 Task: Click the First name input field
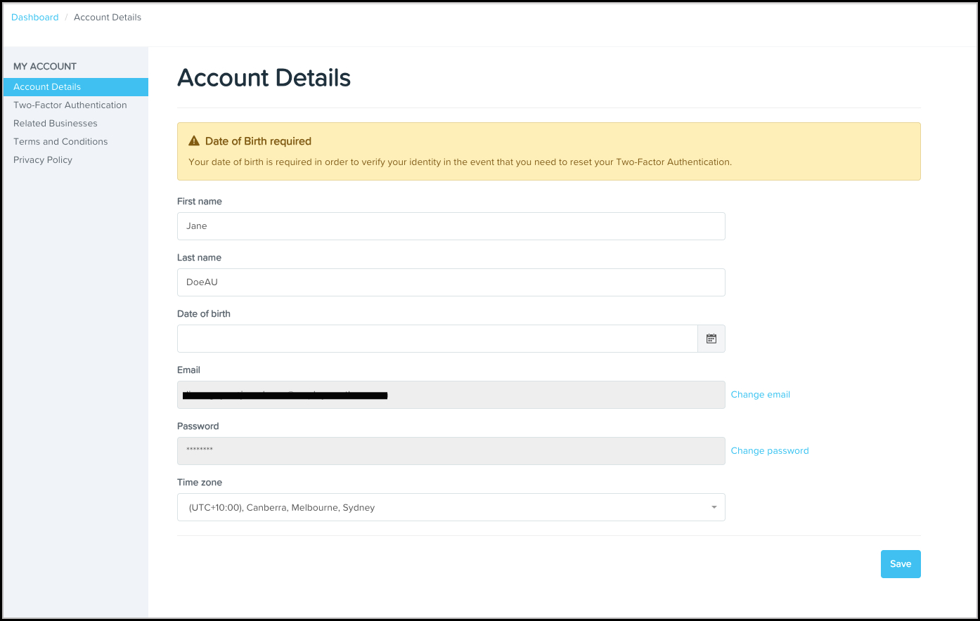pyautogui.click(x=451, y=225)
